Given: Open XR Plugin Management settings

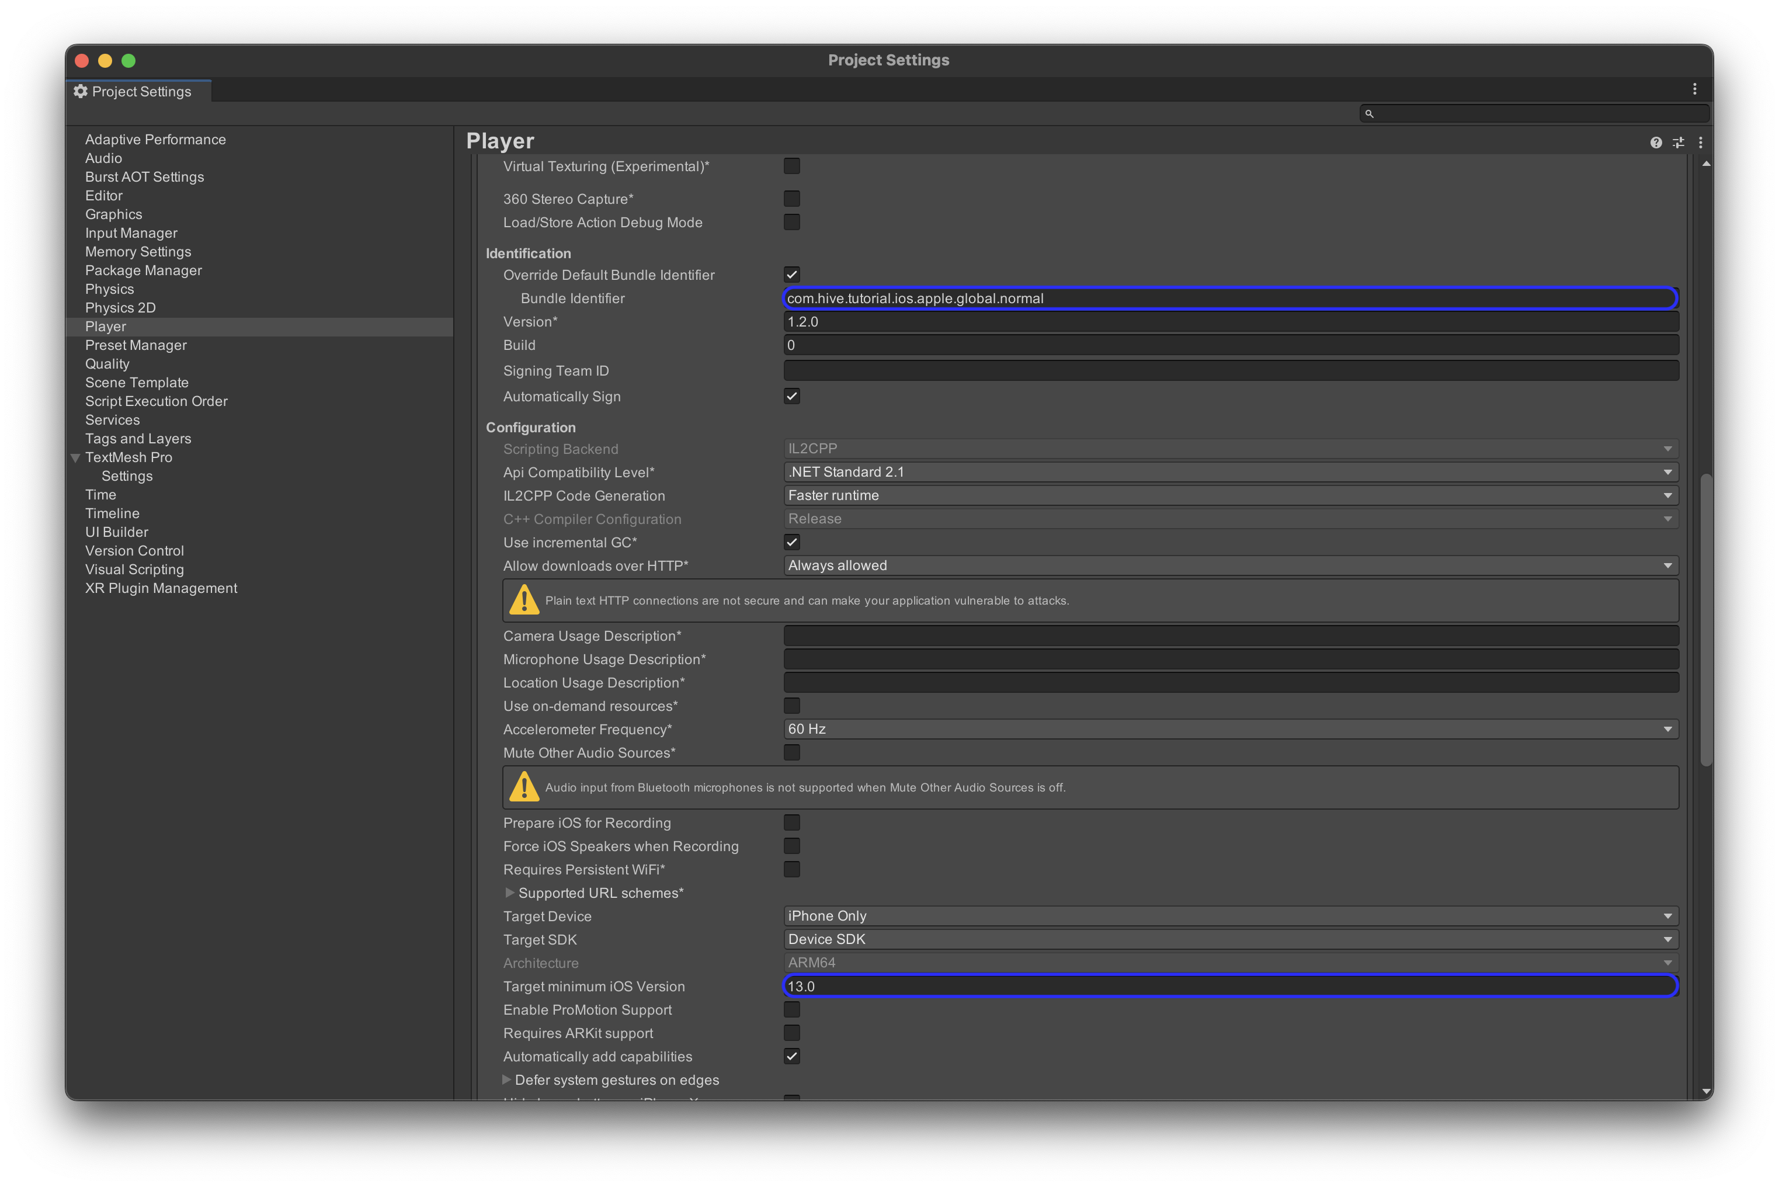Looking at the screenshot, I should point(161,588).
